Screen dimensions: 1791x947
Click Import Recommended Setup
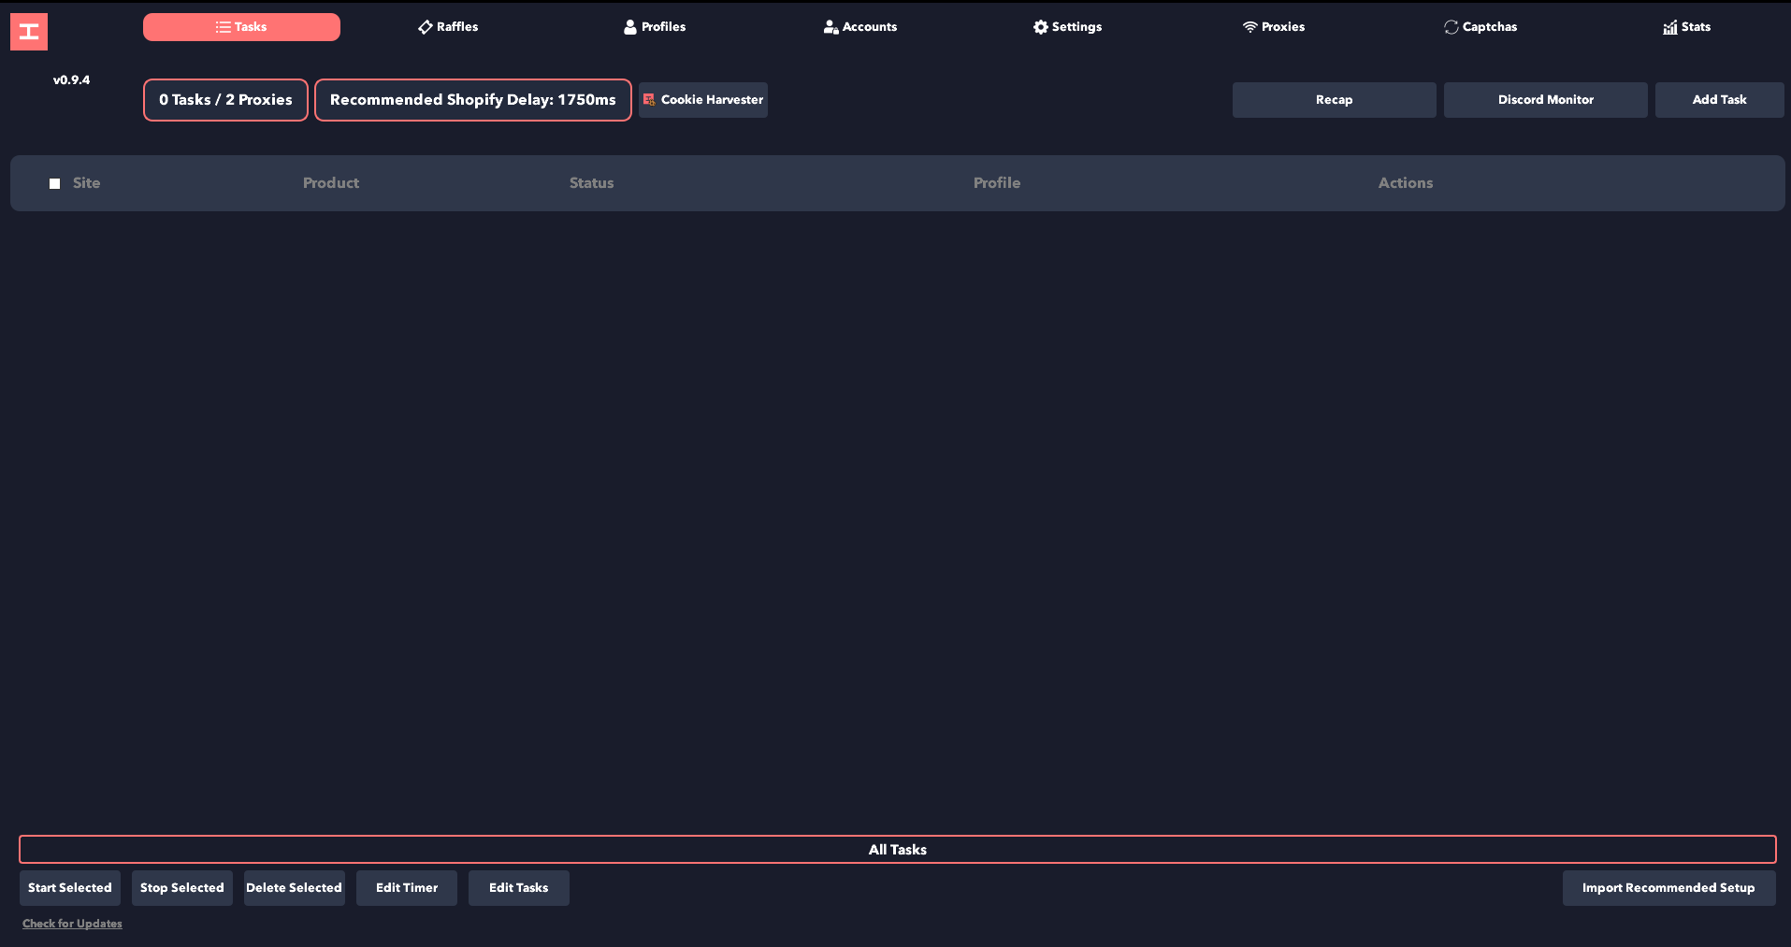(x=1668, y=888)
